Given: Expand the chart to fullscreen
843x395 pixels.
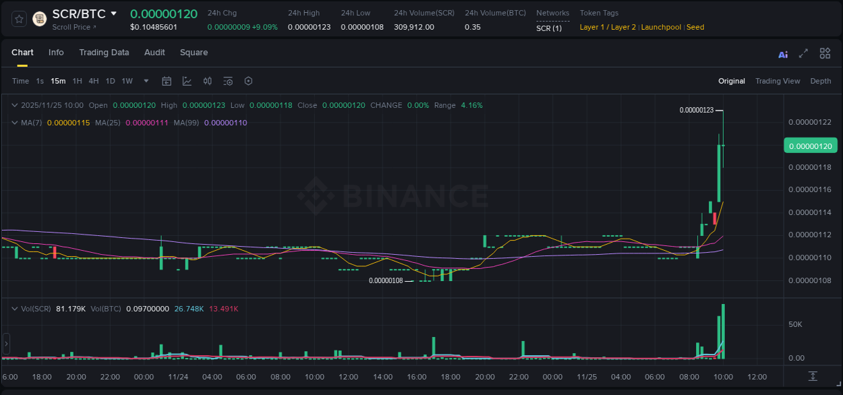Looking at the screenshot, I should tap(803, 53).
